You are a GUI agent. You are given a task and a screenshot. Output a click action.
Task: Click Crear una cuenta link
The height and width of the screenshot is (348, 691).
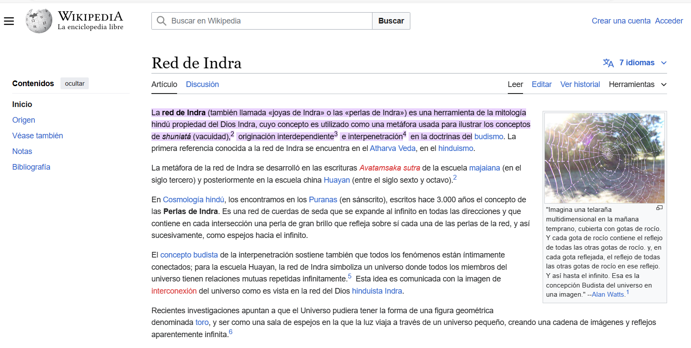tap(621, 21)
